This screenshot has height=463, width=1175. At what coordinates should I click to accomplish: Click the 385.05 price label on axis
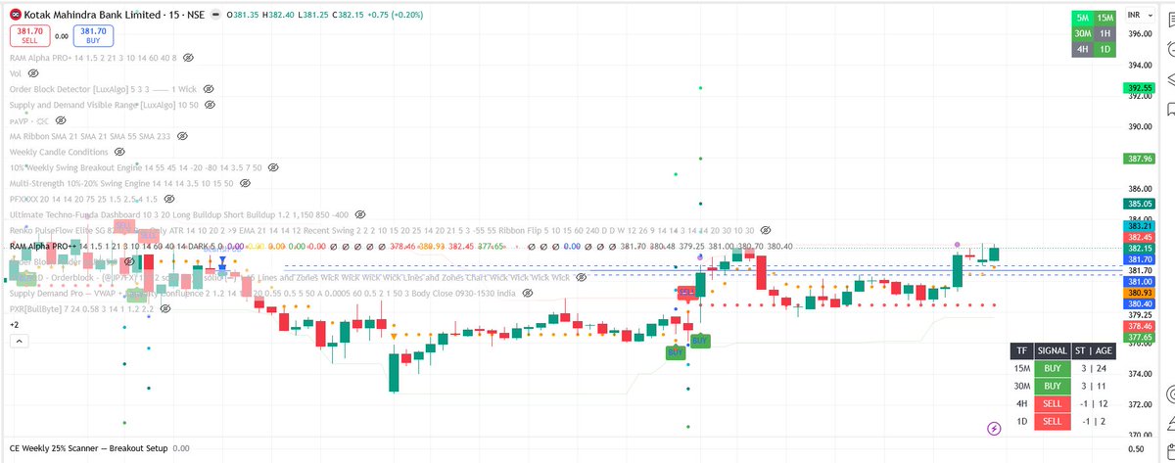[x=1142, y=204]
